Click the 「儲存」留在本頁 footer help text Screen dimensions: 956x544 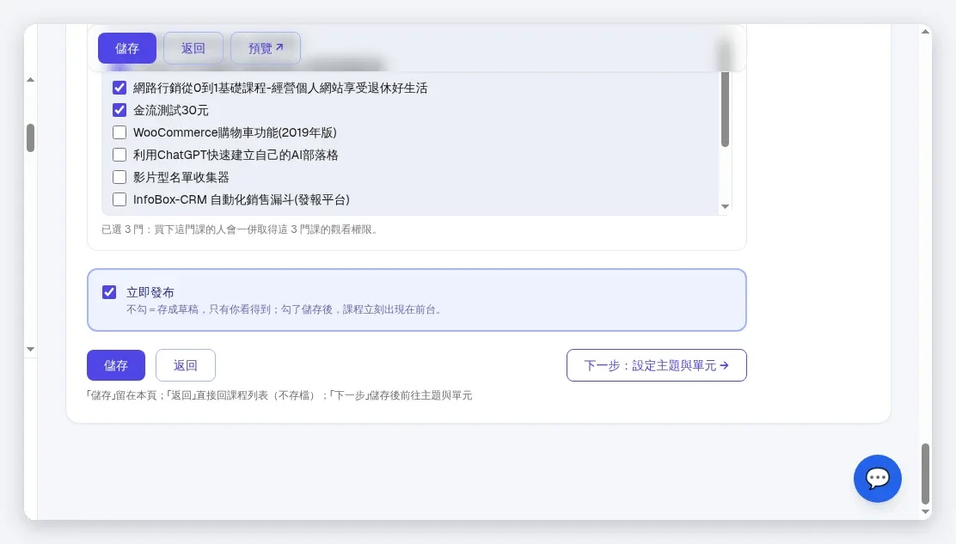coord(279,395)
